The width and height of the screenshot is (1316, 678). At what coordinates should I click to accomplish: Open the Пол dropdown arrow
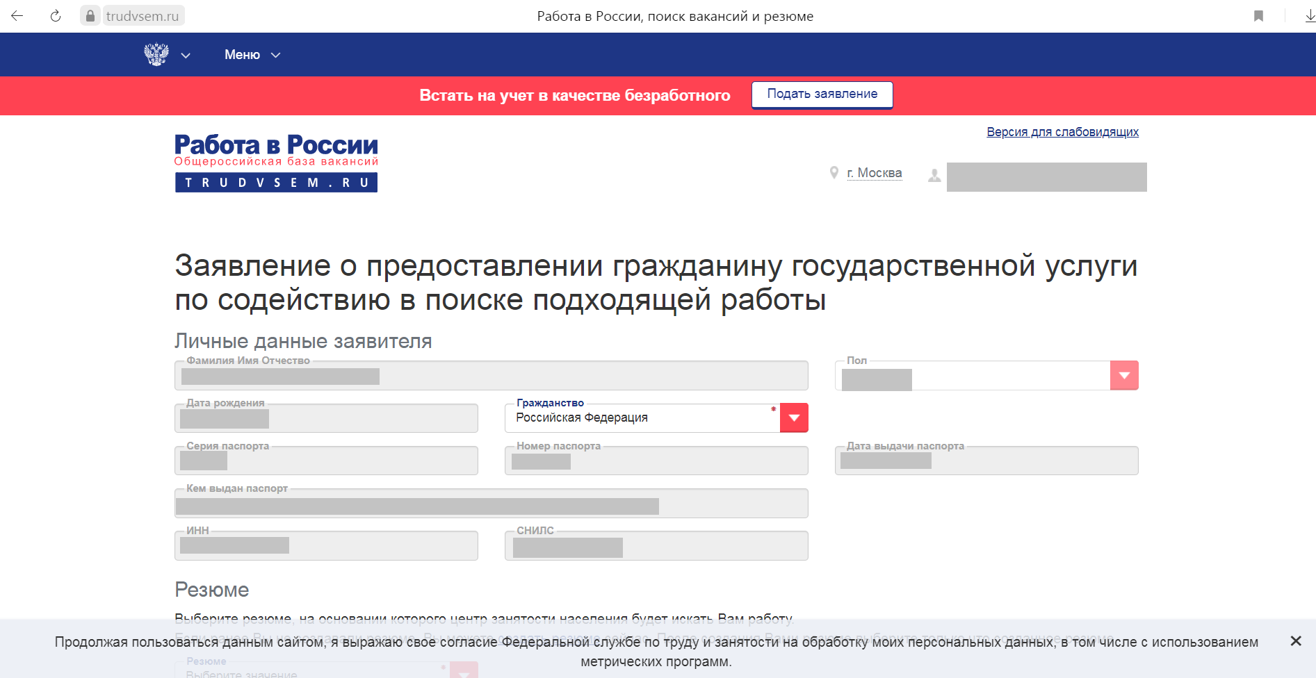click(1124, 376)
